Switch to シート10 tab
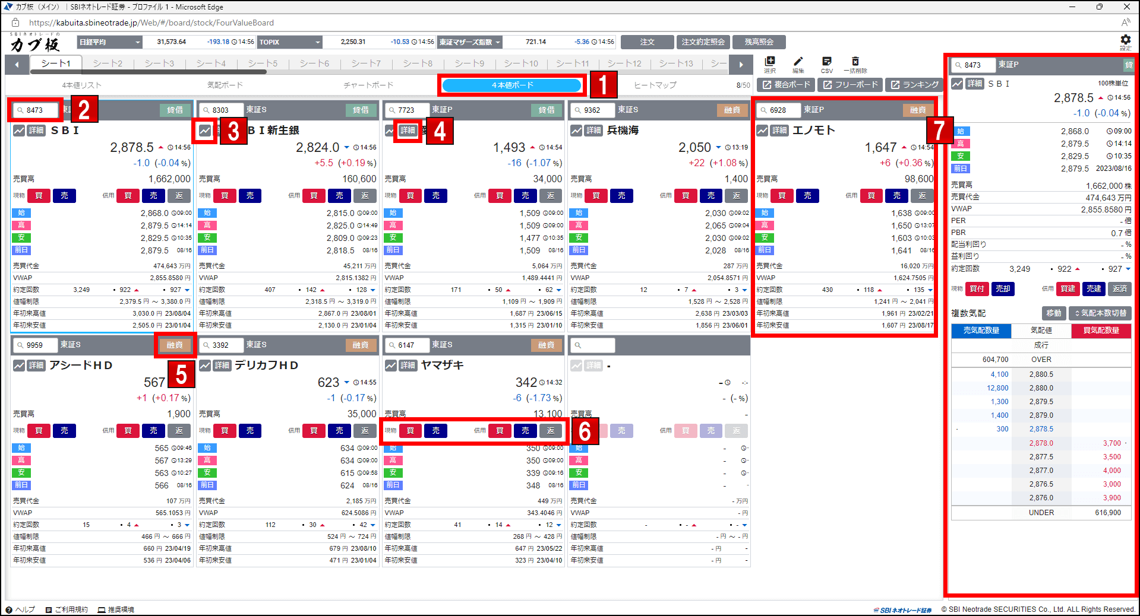 (x=521, y=63)
